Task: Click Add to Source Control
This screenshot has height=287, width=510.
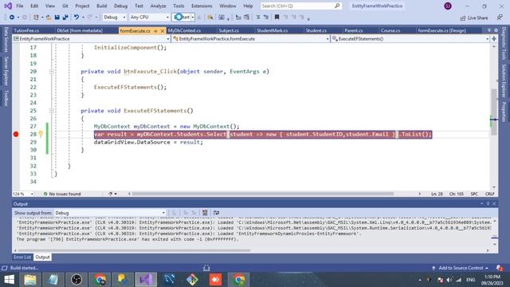Action: pos(461,268)
